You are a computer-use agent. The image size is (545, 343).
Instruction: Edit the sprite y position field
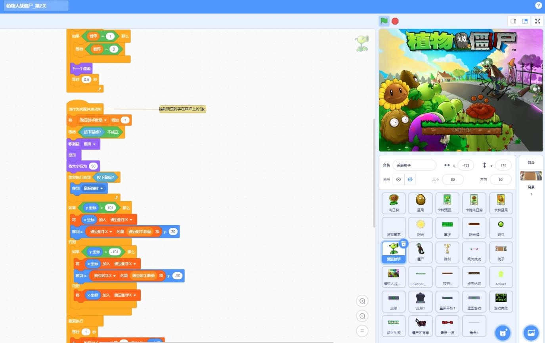503,165
